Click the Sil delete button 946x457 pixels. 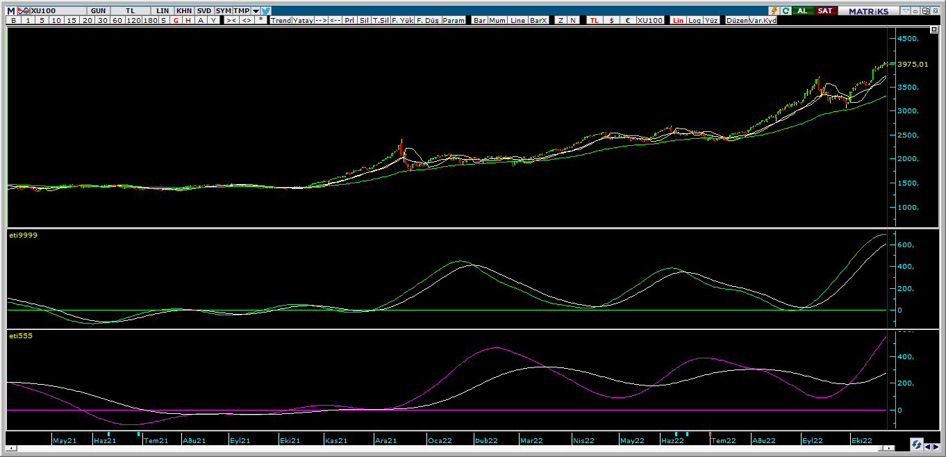[x=364, y=20]
